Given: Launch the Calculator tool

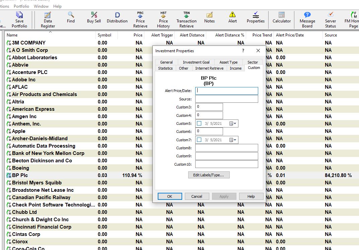Looking at the screenshot, I should pyautogui.click(x=282, y=17).
